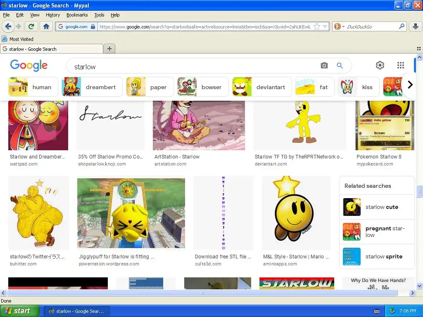Image resolution: width=423 pixels, height=317 pixels.
Task: Open the Starlow TF TG deviantart image
Action: 300,125
